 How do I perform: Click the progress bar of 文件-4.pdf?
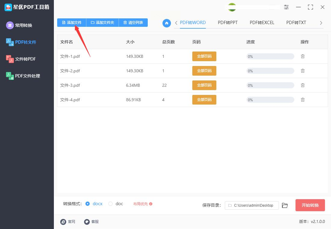click(x=270, y=100)
